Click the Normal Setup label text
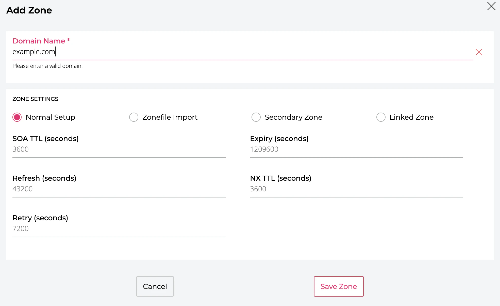The height and width of the screenshot is (306, 500). click(51, 117)
